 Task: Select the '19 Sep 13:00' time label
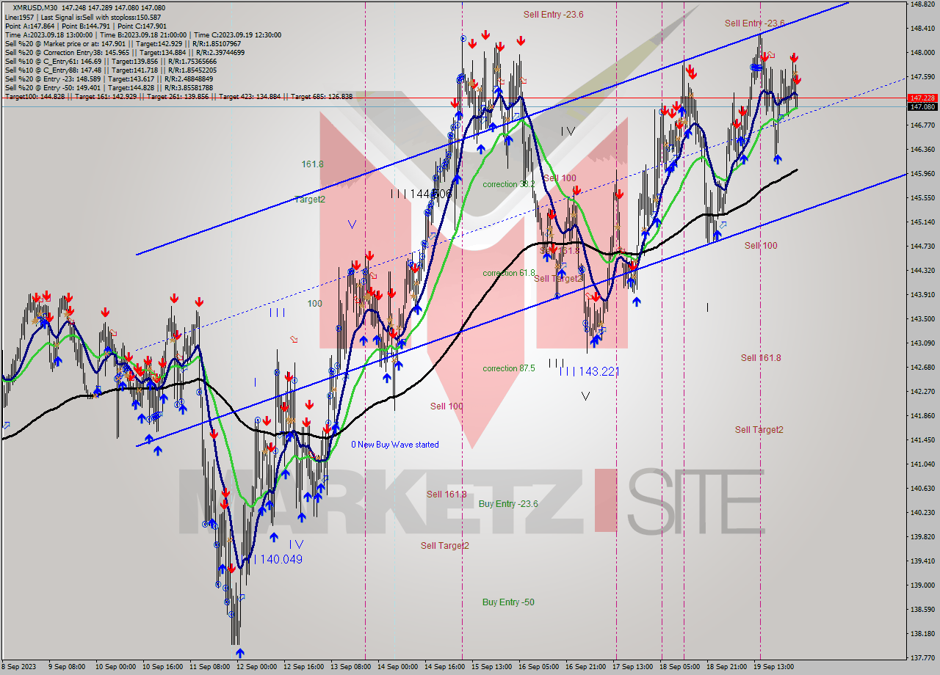[774, 667]
